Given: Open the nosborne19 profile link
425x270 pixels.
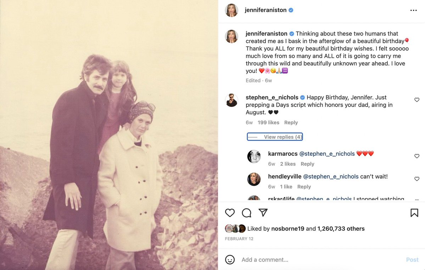Looking at the screenshot, I should (287, 229).
